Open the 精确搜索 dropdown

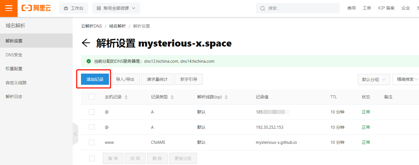click(407, 79)
